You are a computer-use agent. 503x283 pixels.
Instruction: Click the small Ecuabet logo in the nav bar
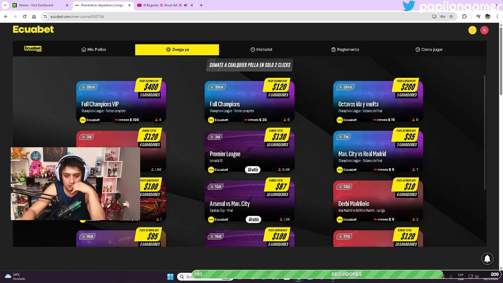pyautogui.click(x=33, y=49)
